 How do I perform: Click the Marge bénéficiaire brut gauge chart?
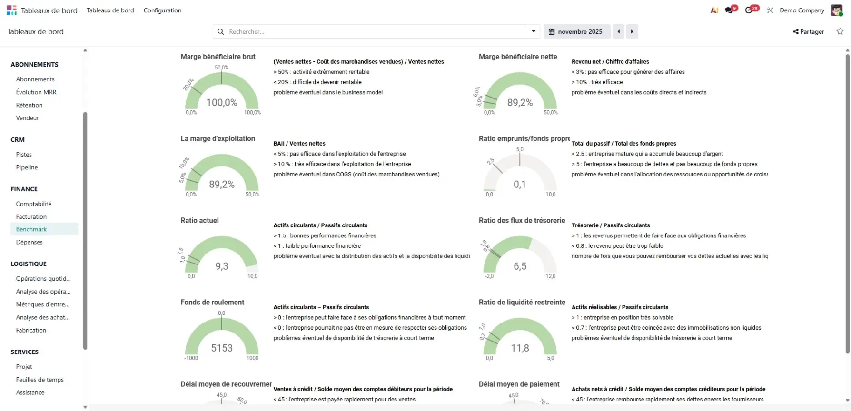click(222, 93)
